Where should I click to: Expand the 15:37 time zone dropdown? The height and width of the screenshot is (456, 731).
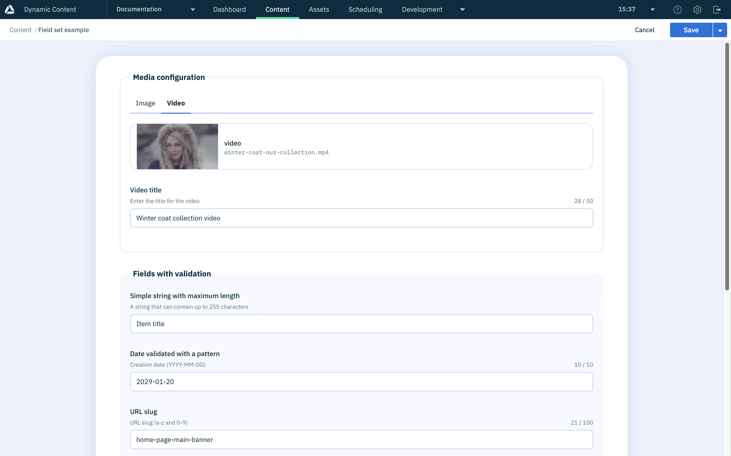click(x=653, y=10)
